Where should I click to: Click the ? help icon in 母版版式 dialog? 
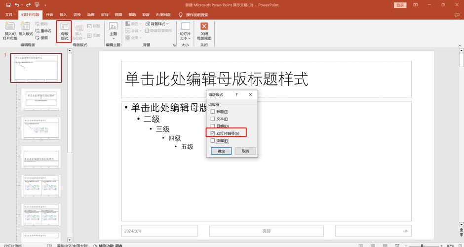pos(236,94)
